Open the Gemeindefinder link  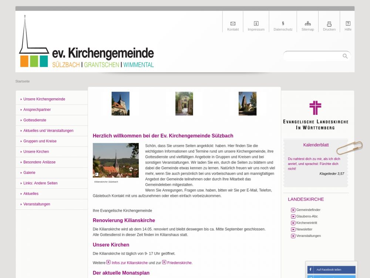coord(308,210)
